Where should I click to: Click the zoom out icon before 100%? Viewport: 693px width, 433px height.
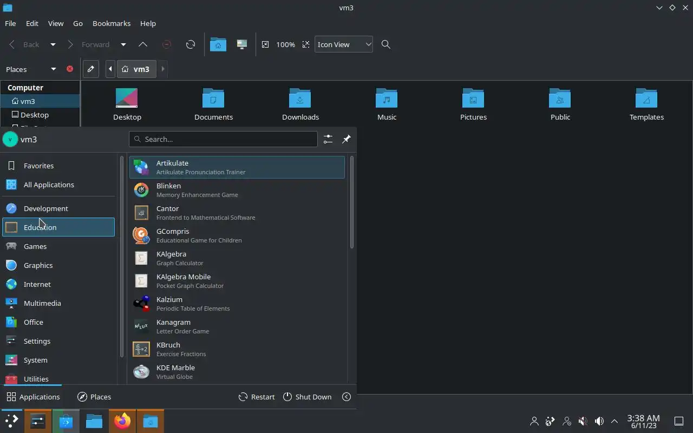pyautogui.click(x=265, y=44)
